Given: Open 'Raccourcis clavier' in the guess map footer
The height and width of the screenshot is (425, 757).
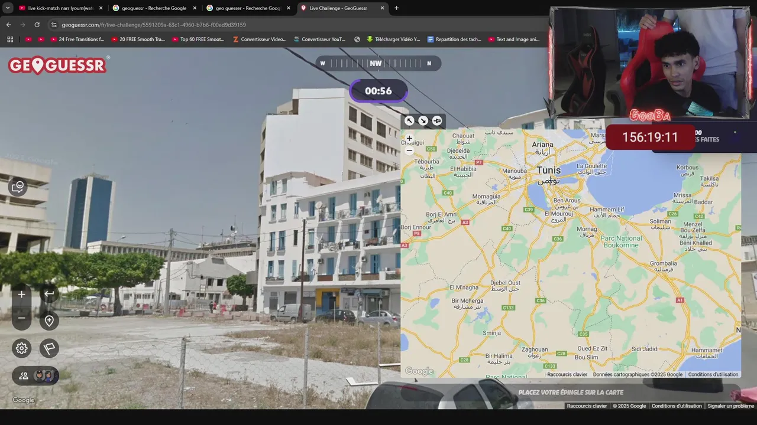Looking at the screenshot, I should (567, 374).
